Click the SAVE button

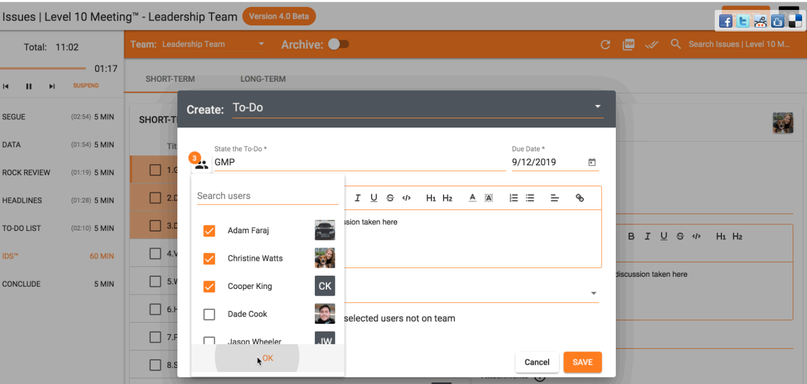point(582,362)
